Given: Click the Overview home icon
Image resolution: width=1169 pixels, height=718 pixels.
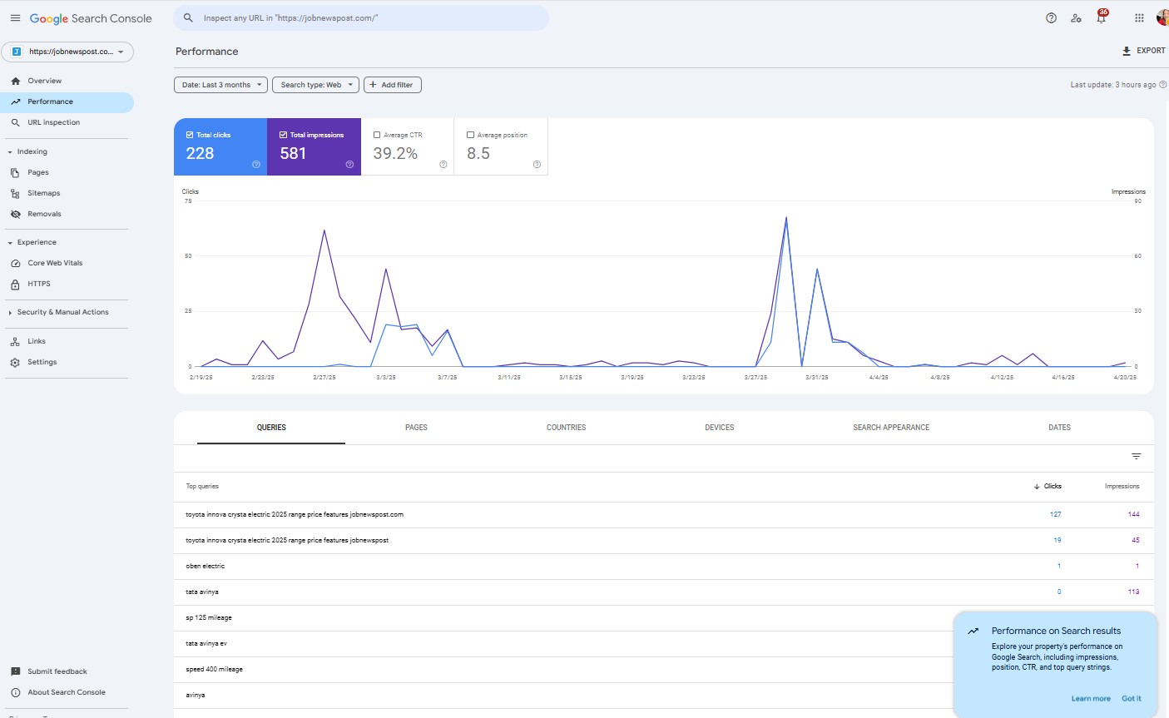Looking at the screenshot, I should pyautogui.click(x=15, y=81).
